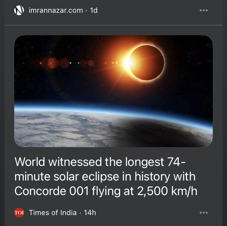Open the imrannazar.com source name
Screen dimensions: 227x226
pos(56,10)
